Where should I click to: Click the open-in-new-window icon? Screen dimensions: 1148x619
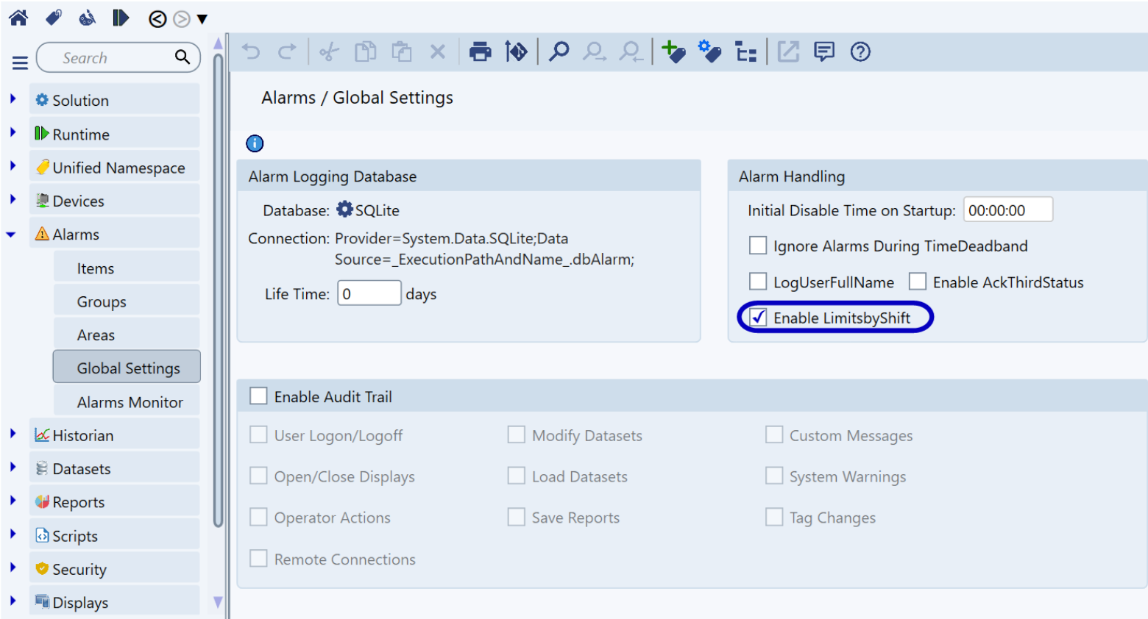788,51
